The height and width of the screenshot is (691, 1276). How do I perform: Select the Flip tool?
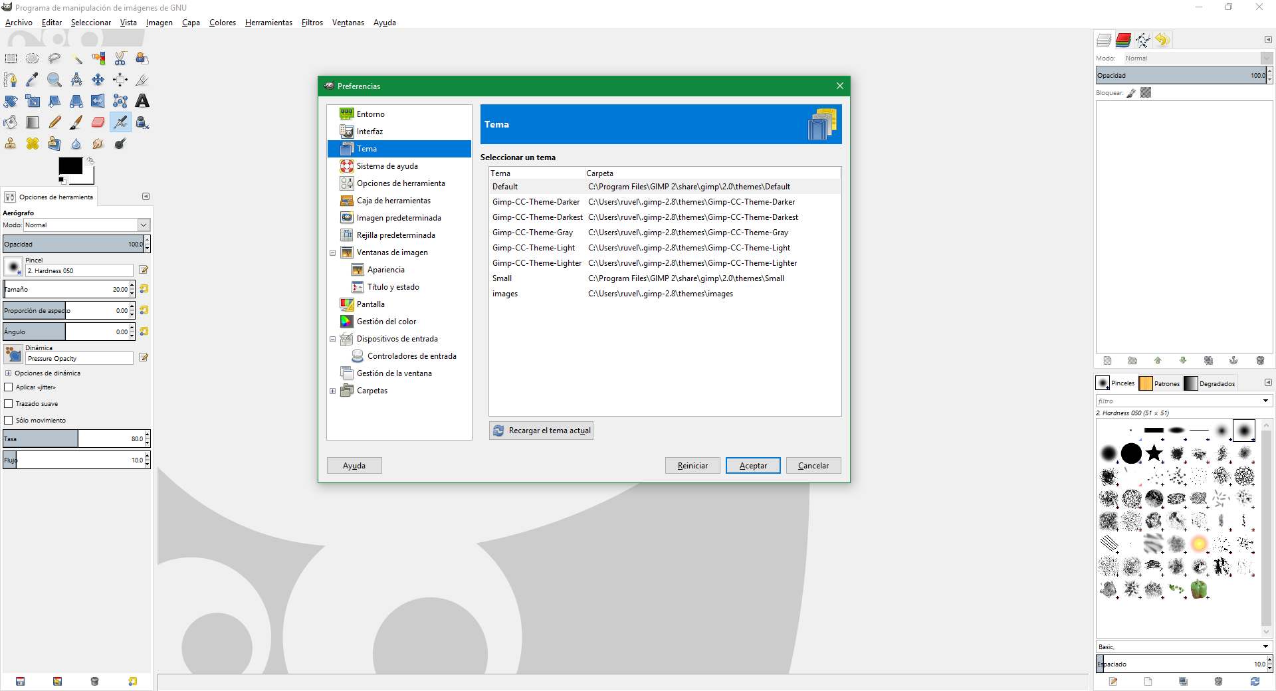point(98,101)
